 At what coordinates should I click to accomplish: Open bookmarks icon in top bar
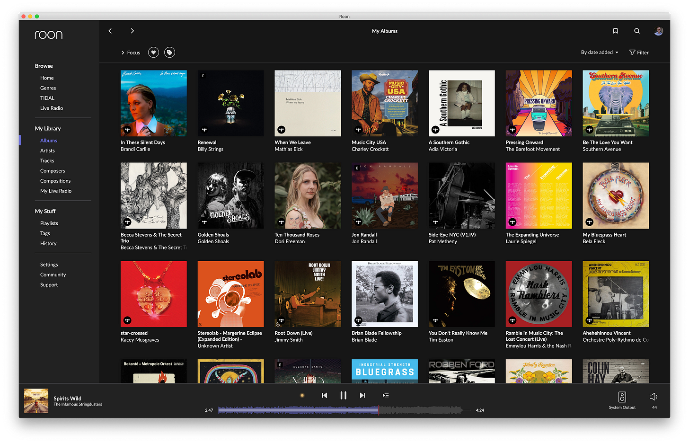[615, 31]
